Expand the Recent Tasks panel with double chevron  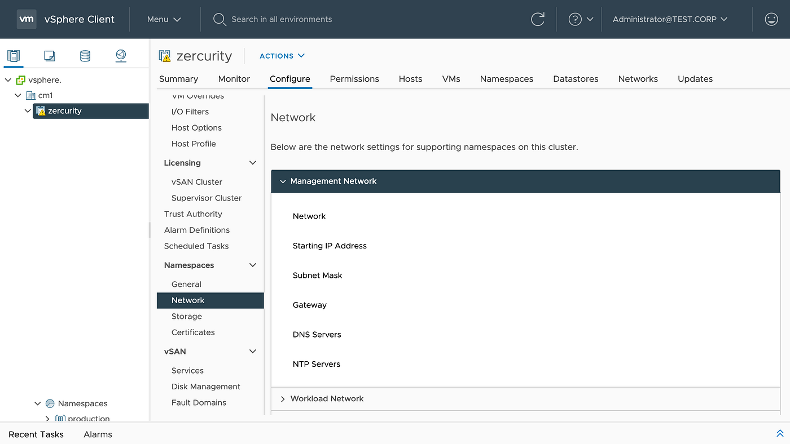tap(780, 433)
